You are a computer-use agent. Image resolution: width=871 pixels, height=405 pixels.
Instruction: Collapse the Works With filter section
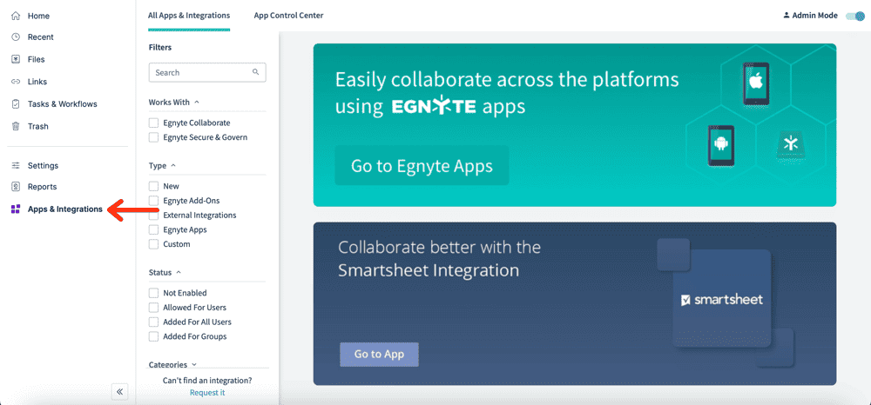tap(197, 103)
